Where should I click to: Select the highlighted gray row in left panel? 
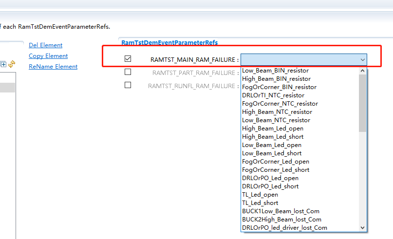7,88
